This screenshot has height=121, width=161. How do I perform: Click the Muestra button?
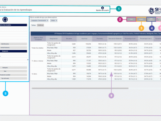coord(141,19)
